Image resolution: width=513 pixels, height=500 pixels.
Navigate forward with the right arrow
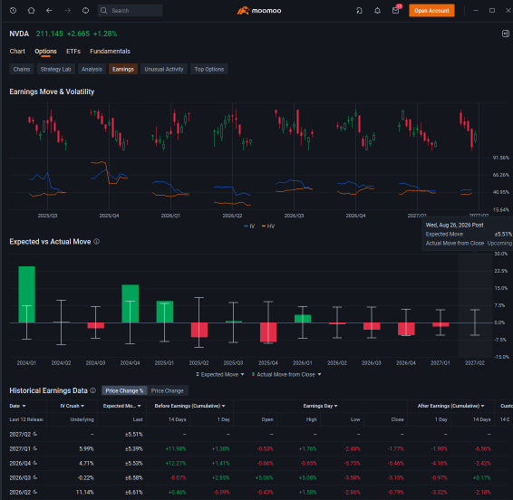pos(67,11)
